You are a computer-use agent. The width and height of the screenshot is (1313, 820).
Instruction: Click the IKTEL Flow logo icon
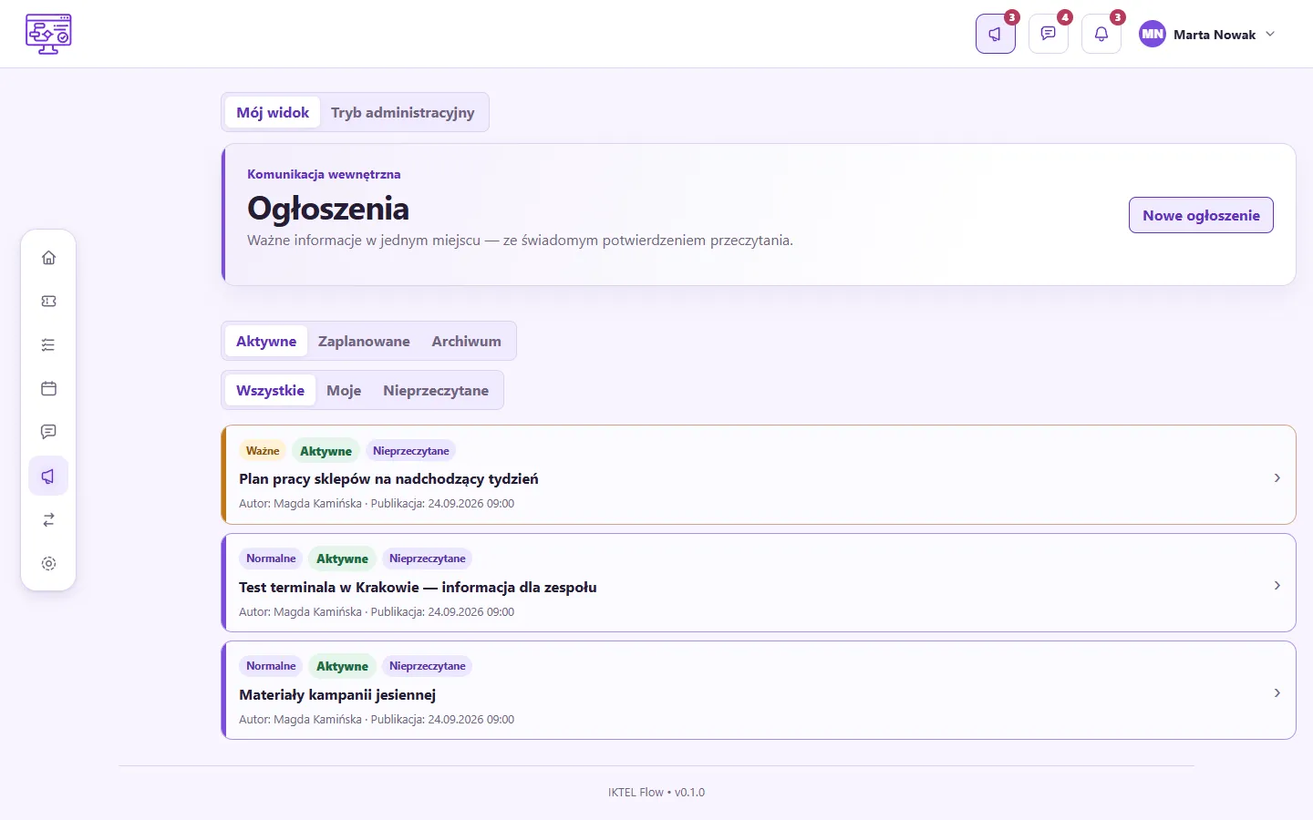pyautogui.click(x=48, y=34)
